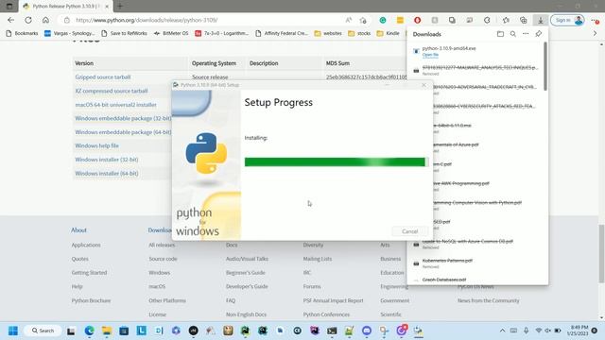Click the Downloads panel scrollbar

(544, 66)
